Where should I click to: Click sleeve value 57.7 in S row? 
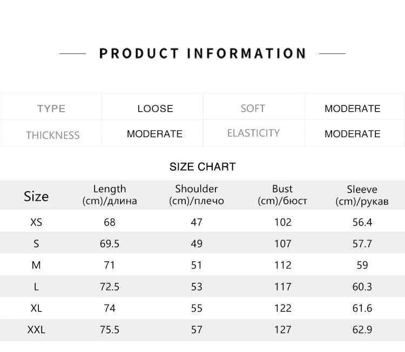[362, 243]
